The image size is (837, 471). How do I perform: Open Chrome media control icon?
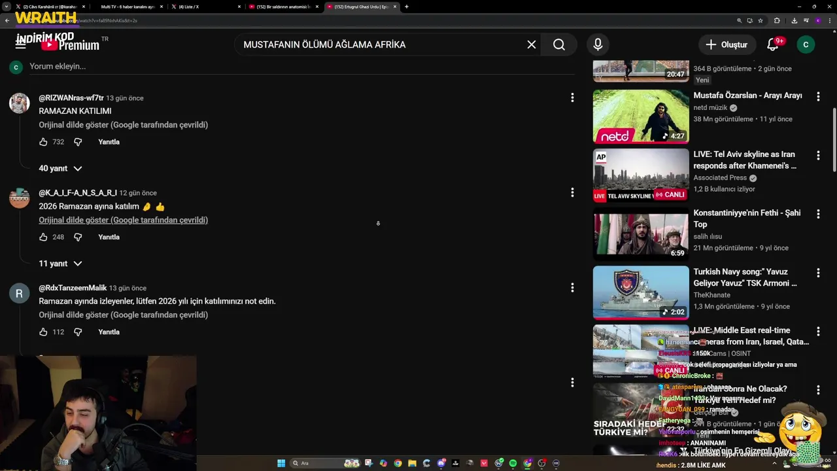coord(806,20)
